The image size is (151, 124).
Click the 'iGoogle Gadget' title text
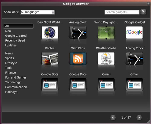click(134, 22)
